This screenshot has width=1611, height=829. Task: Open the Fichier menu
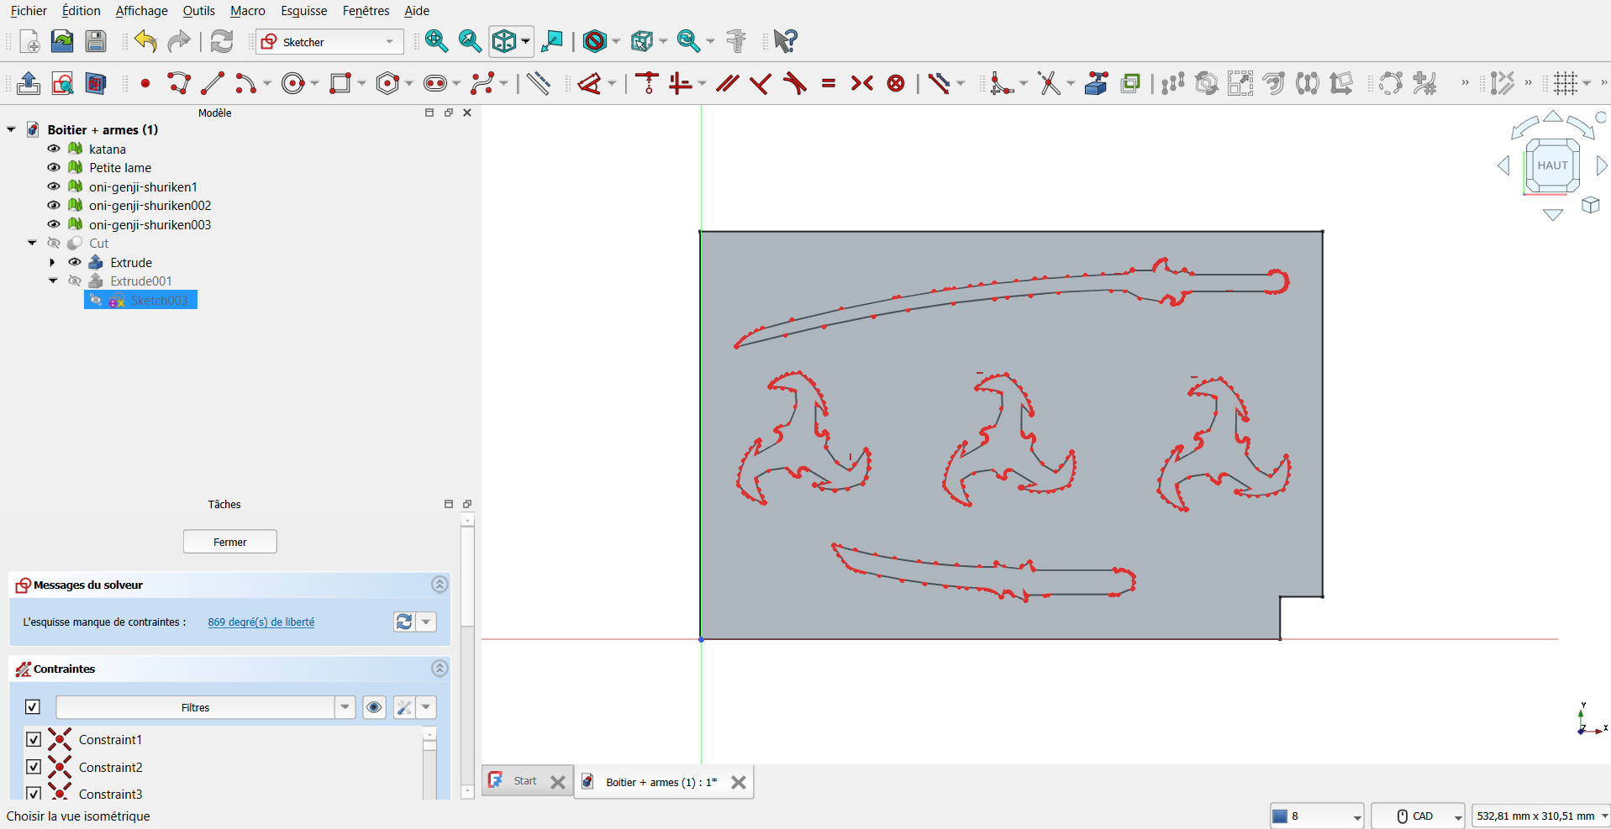(29, 11)
